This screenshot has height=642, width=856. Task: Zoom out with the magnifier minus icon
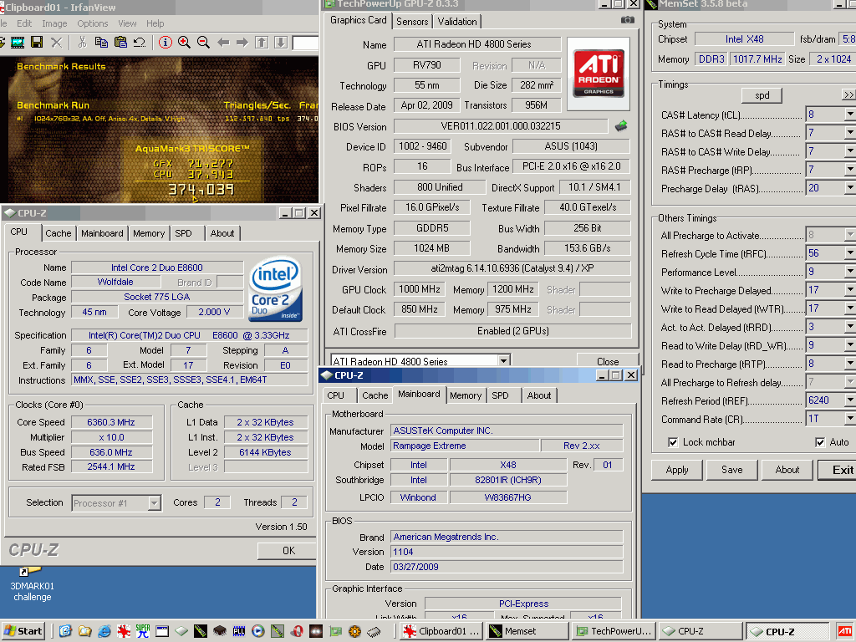click(203, 42)
